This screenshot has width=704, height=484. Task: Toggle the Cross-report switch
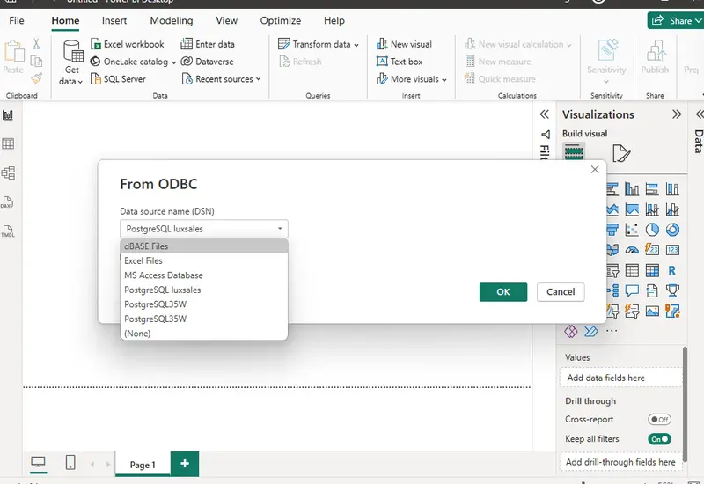click(x=659, y=420)
